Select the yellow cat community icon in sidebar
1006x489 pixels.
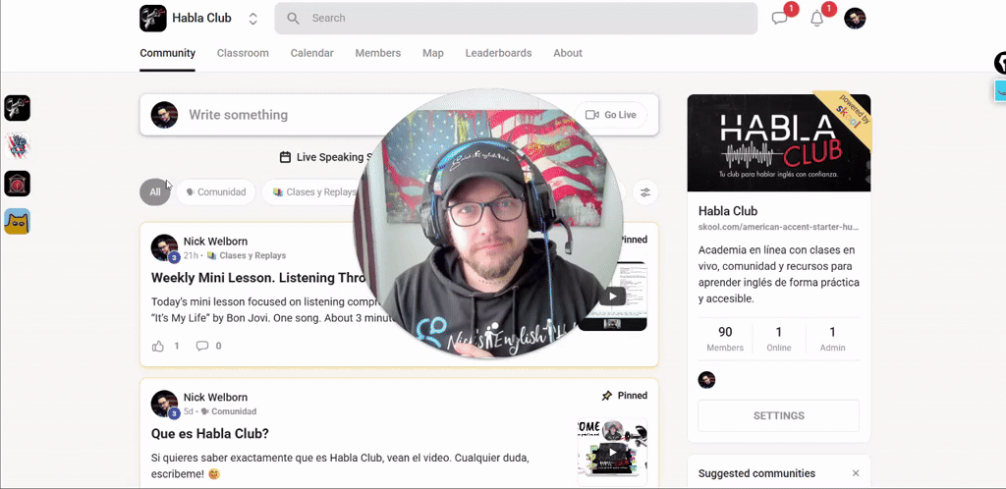click(x=18, y=222)
